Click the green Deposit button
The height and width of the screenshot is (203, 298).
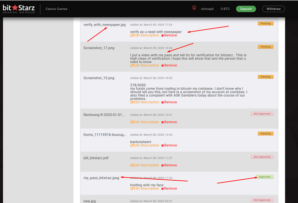246,9
